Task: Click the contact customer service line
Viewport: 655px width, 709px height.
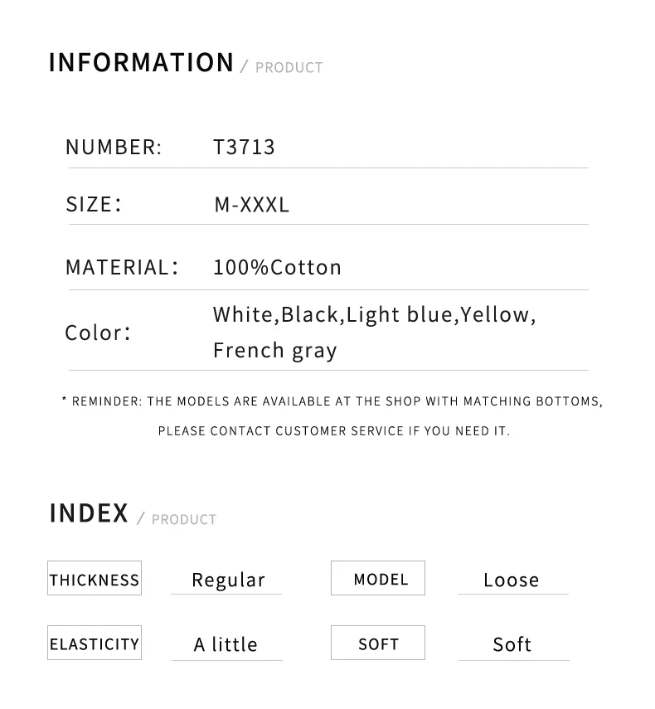Action: pos(334,431)
